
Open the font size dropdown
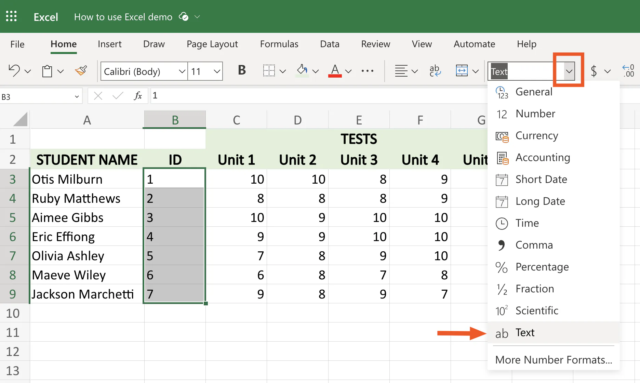click(x=217, y=71)
